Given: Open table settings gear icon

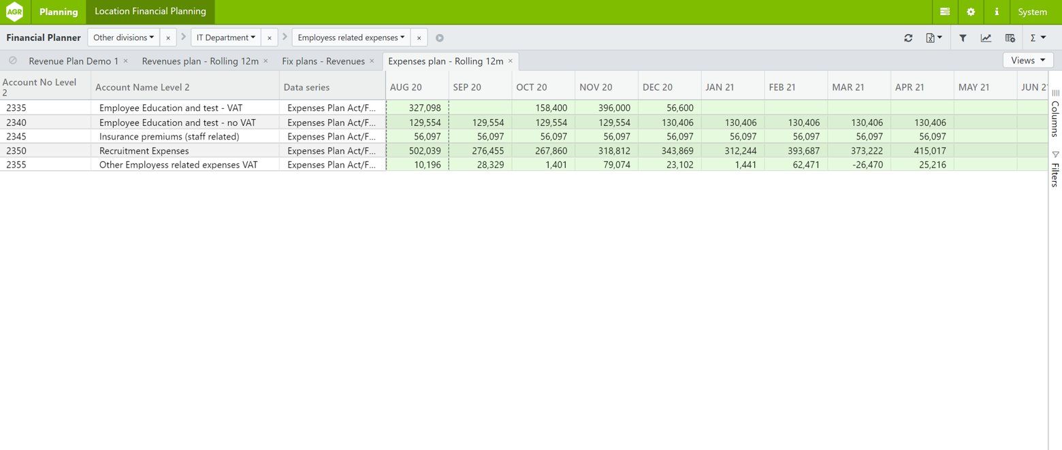Looking at the screenshot, I should 1010,38.
